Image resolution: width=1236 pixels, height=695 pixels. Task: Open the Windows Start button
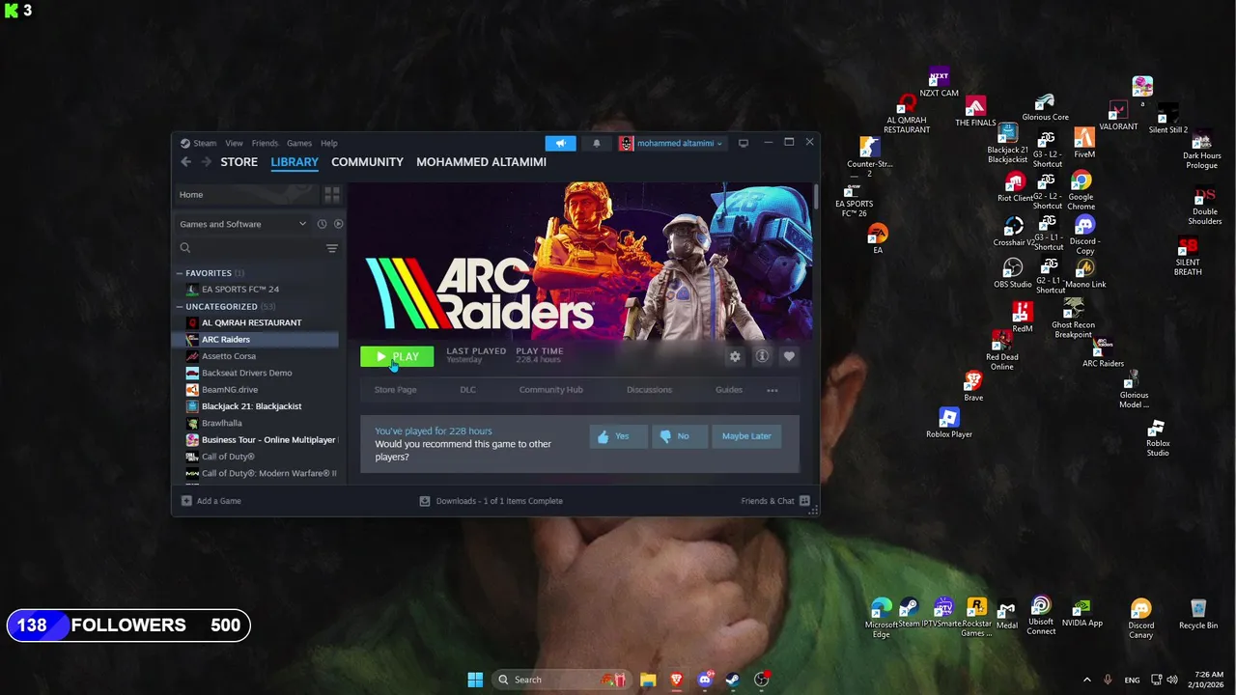coord(475,680)
